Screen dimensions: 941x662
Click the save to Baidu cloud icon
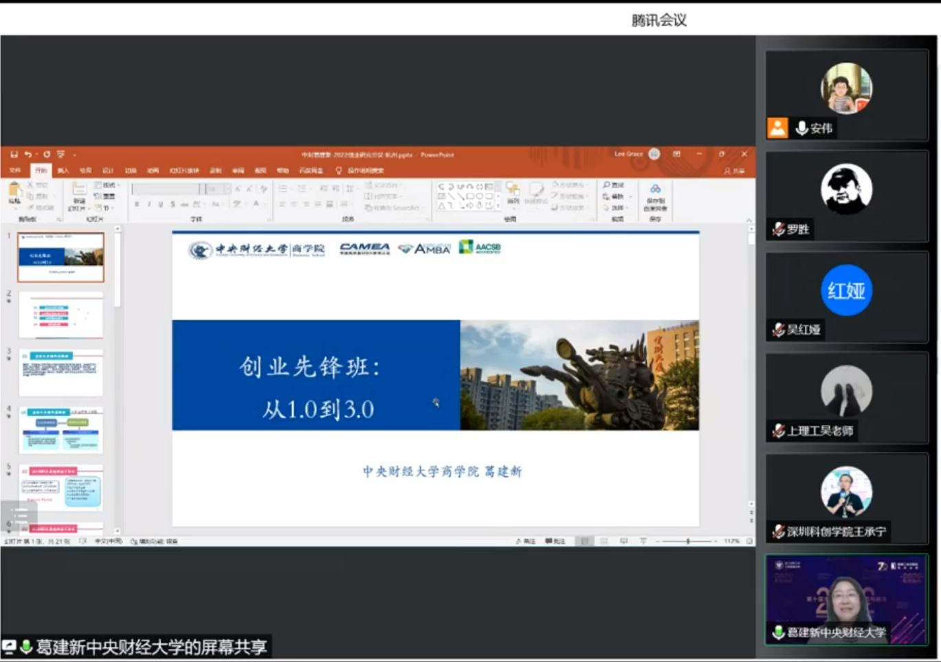pyautogui.click(x=655, y=191)
